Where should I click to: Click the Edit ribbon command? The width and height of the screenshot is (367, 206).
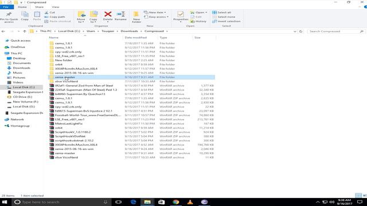tap(196, 17)
